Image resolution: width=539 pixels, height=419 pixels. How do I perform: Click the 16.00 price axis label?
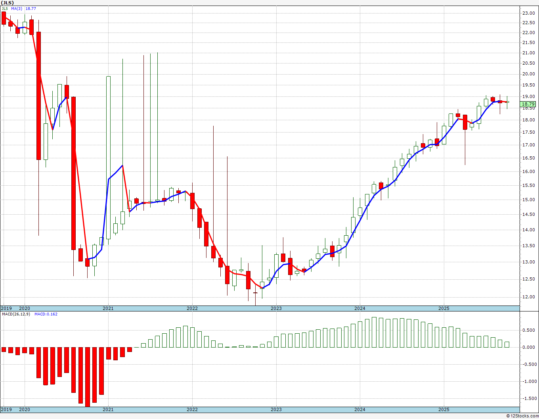pos(529,171)
